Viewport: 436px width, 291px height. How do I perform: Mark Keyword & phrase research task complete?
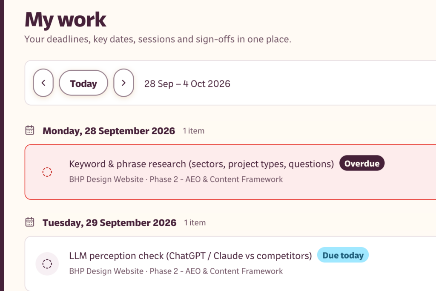pyautogui.click(x=47, y=172)
